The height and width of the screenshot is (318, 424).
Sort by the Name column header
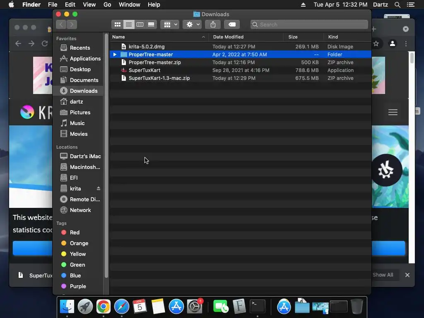tap(159, 37)
